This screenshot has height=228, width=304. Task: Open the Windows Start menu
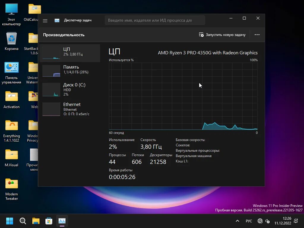(9, 221)
